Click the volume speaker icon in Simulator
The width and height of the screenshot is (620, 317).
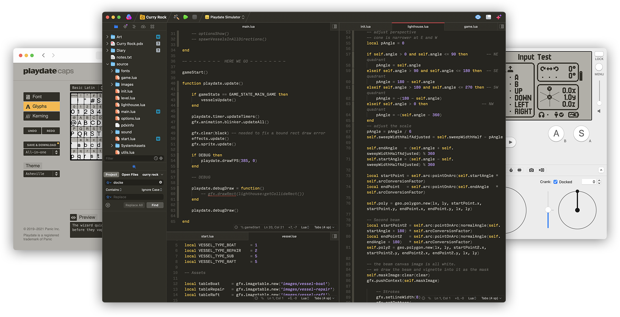[x=599, y=111]
